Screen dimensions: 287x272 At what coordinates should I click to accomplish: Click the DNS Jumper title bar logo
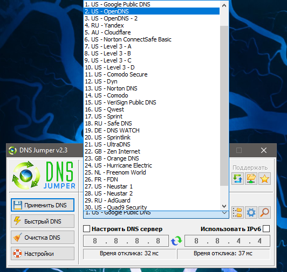12,150
